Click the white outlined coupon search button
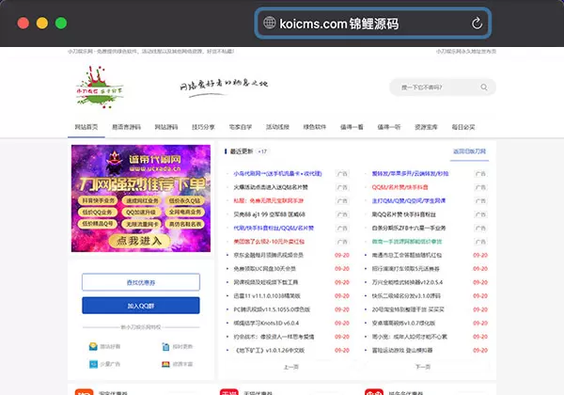Viewport: 564px width, 395px height. coord(141,282)
